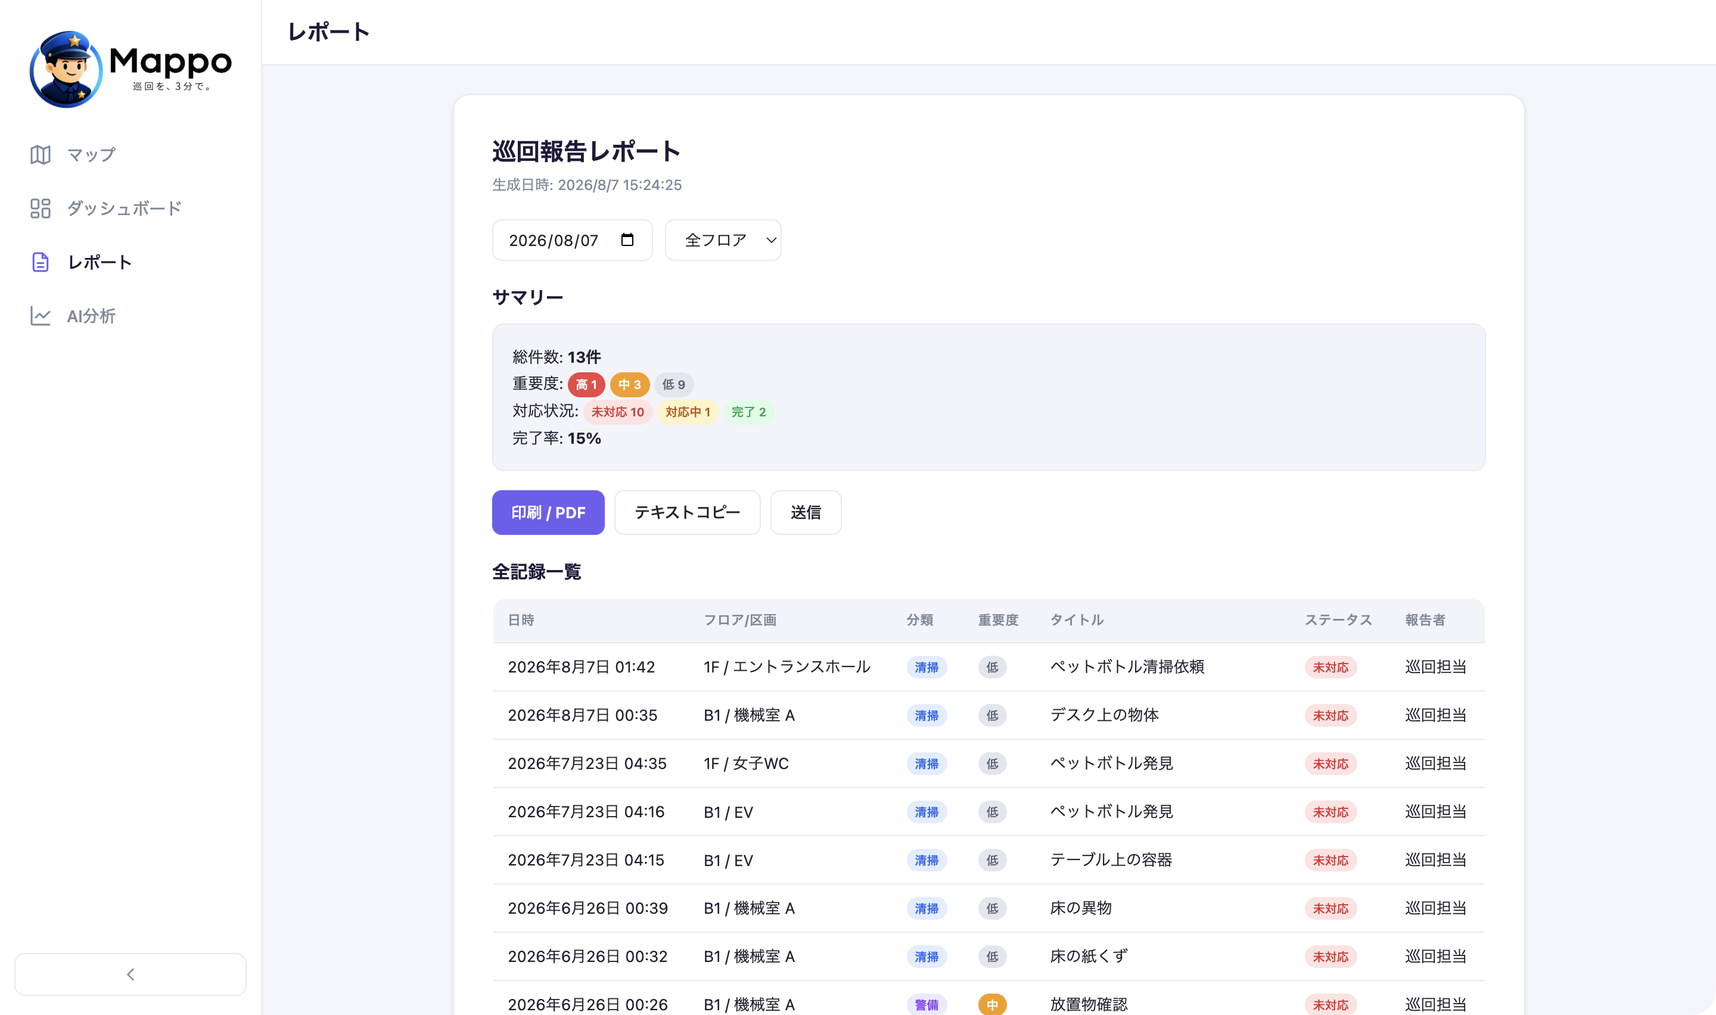The image size is (1716, 1015).
Task: Open the calendar picker icon in date field
Action: pyautogui.click(x=627, y=239)
